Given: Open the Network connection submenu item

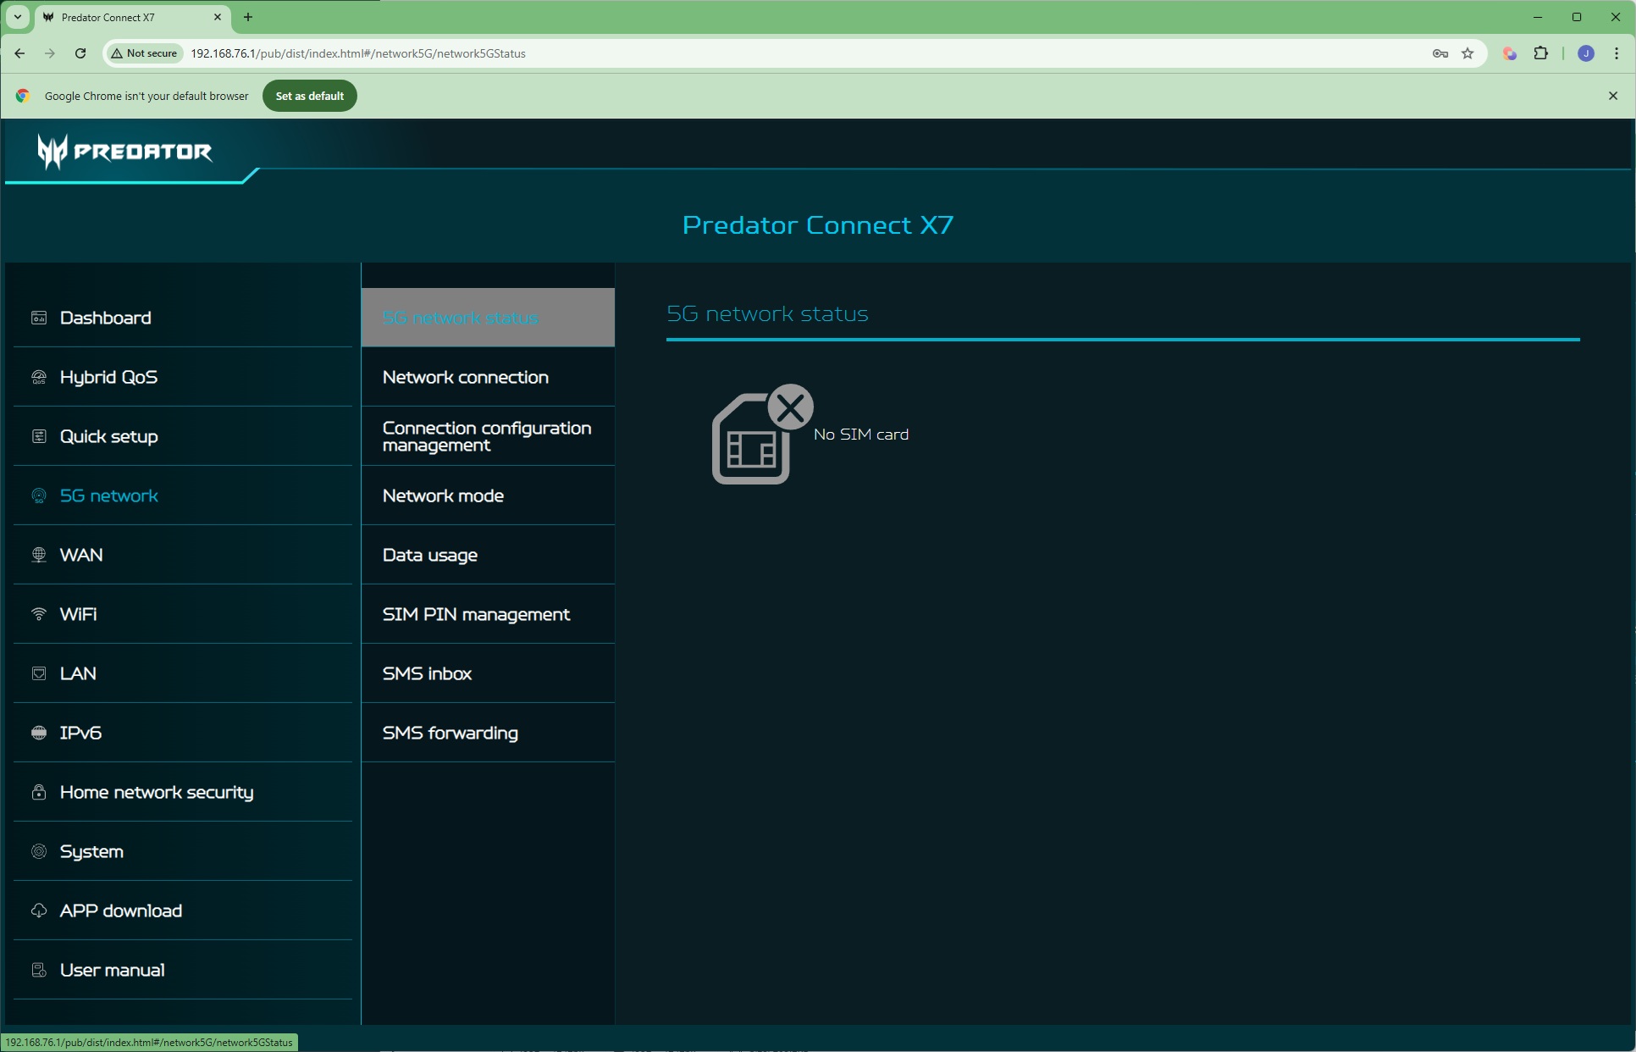Looking at the screenshot, I should click(465, 377).
